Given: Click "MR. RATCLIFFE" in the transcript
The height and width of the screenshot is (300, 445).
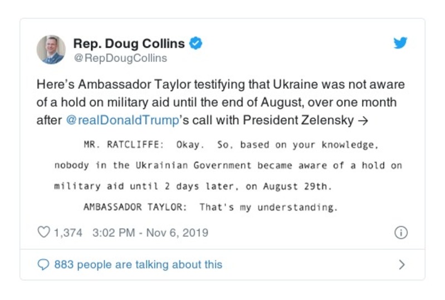Looking at the screenshot, I should [121, 145].
